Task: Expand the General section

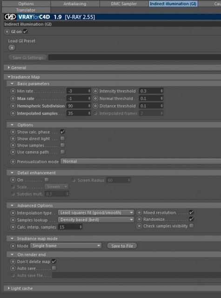Action: pyautogui.click(x=9, y=68)
